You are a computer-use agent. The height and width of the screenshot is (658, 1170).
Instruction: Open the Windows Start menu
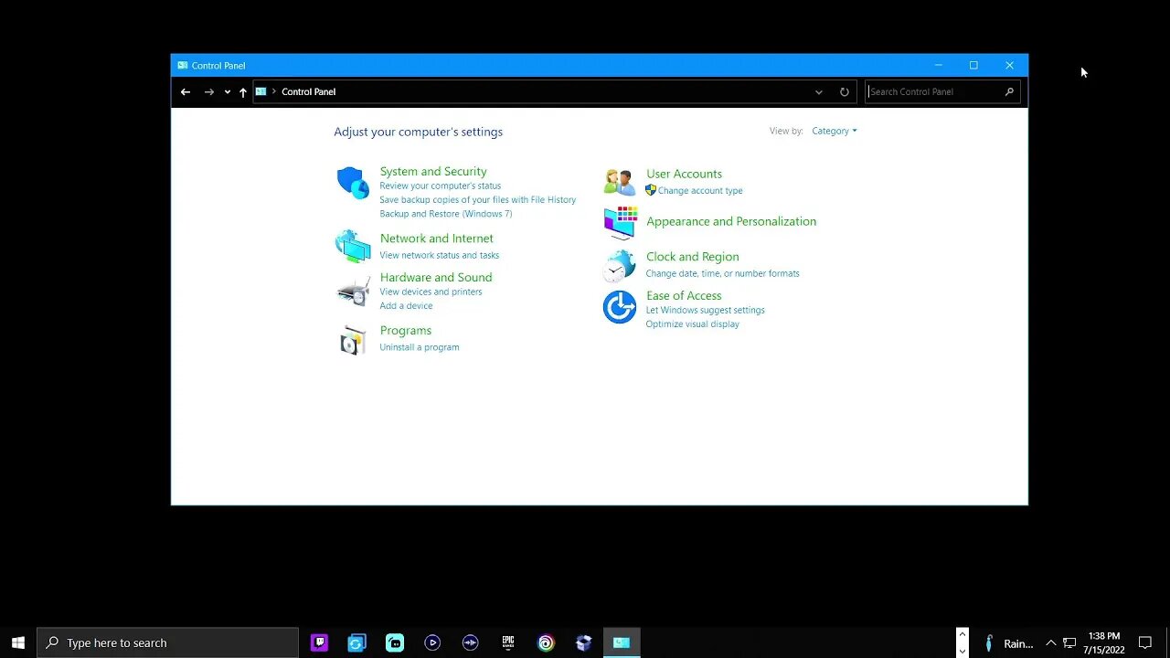[18, 642]
